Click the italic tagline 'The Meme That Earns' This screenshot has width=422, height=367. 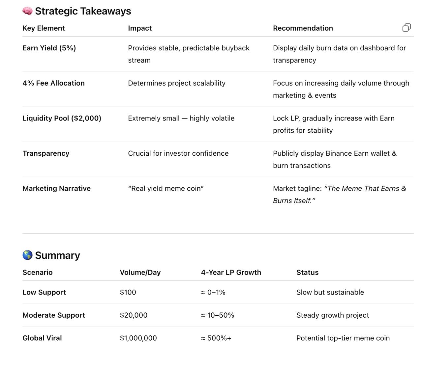tap(362, 189)
